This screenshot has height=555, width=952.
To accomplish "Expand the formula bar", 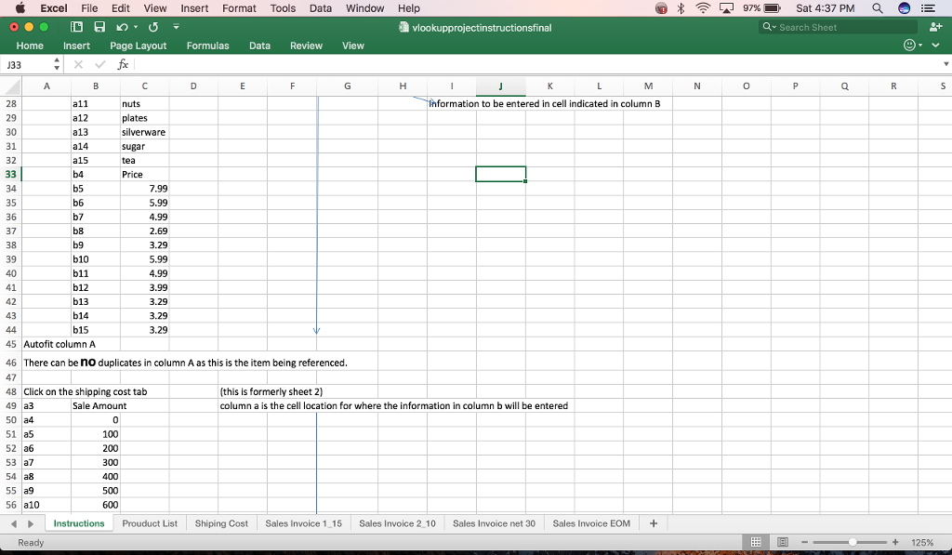I will pyautogui.click(x=945, y=64).
